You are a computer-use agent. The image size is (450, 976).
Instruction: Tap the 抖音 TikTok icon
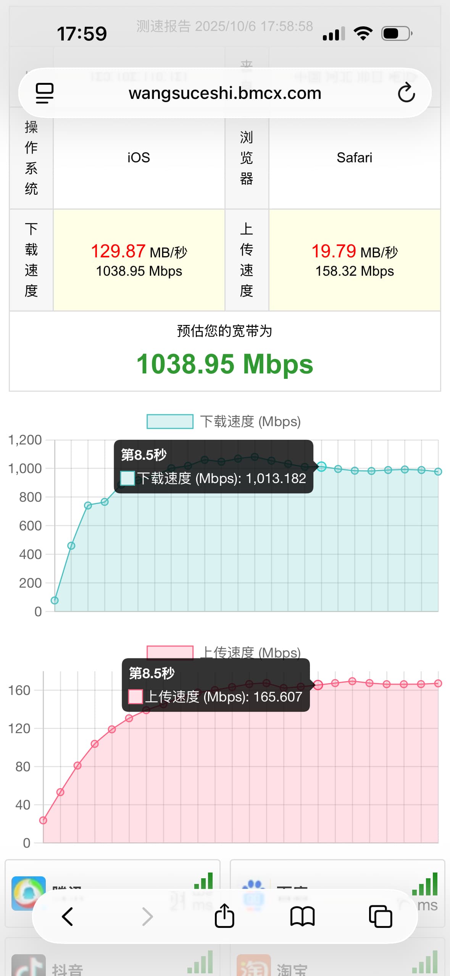tap(29, 966)
